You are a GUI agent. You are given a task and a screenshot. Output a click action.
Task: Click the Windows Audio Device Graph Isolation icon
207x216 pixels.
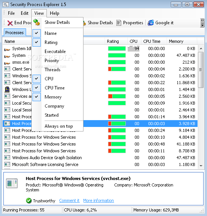[x=7, y=158]
